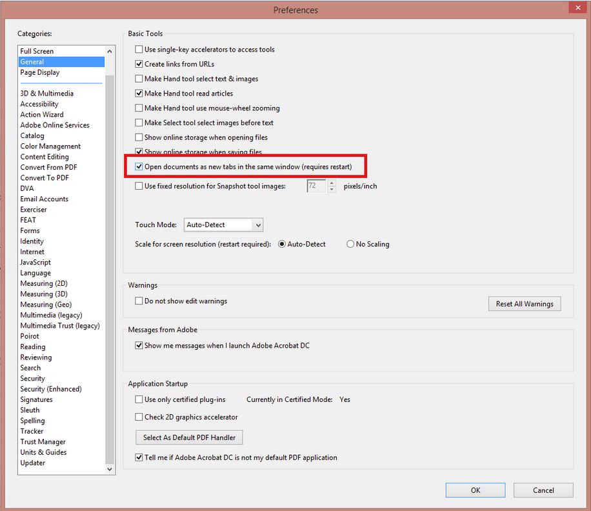591x511 pixels.
Task: Click the pixels/inch value field
Action: click(317, 186)
